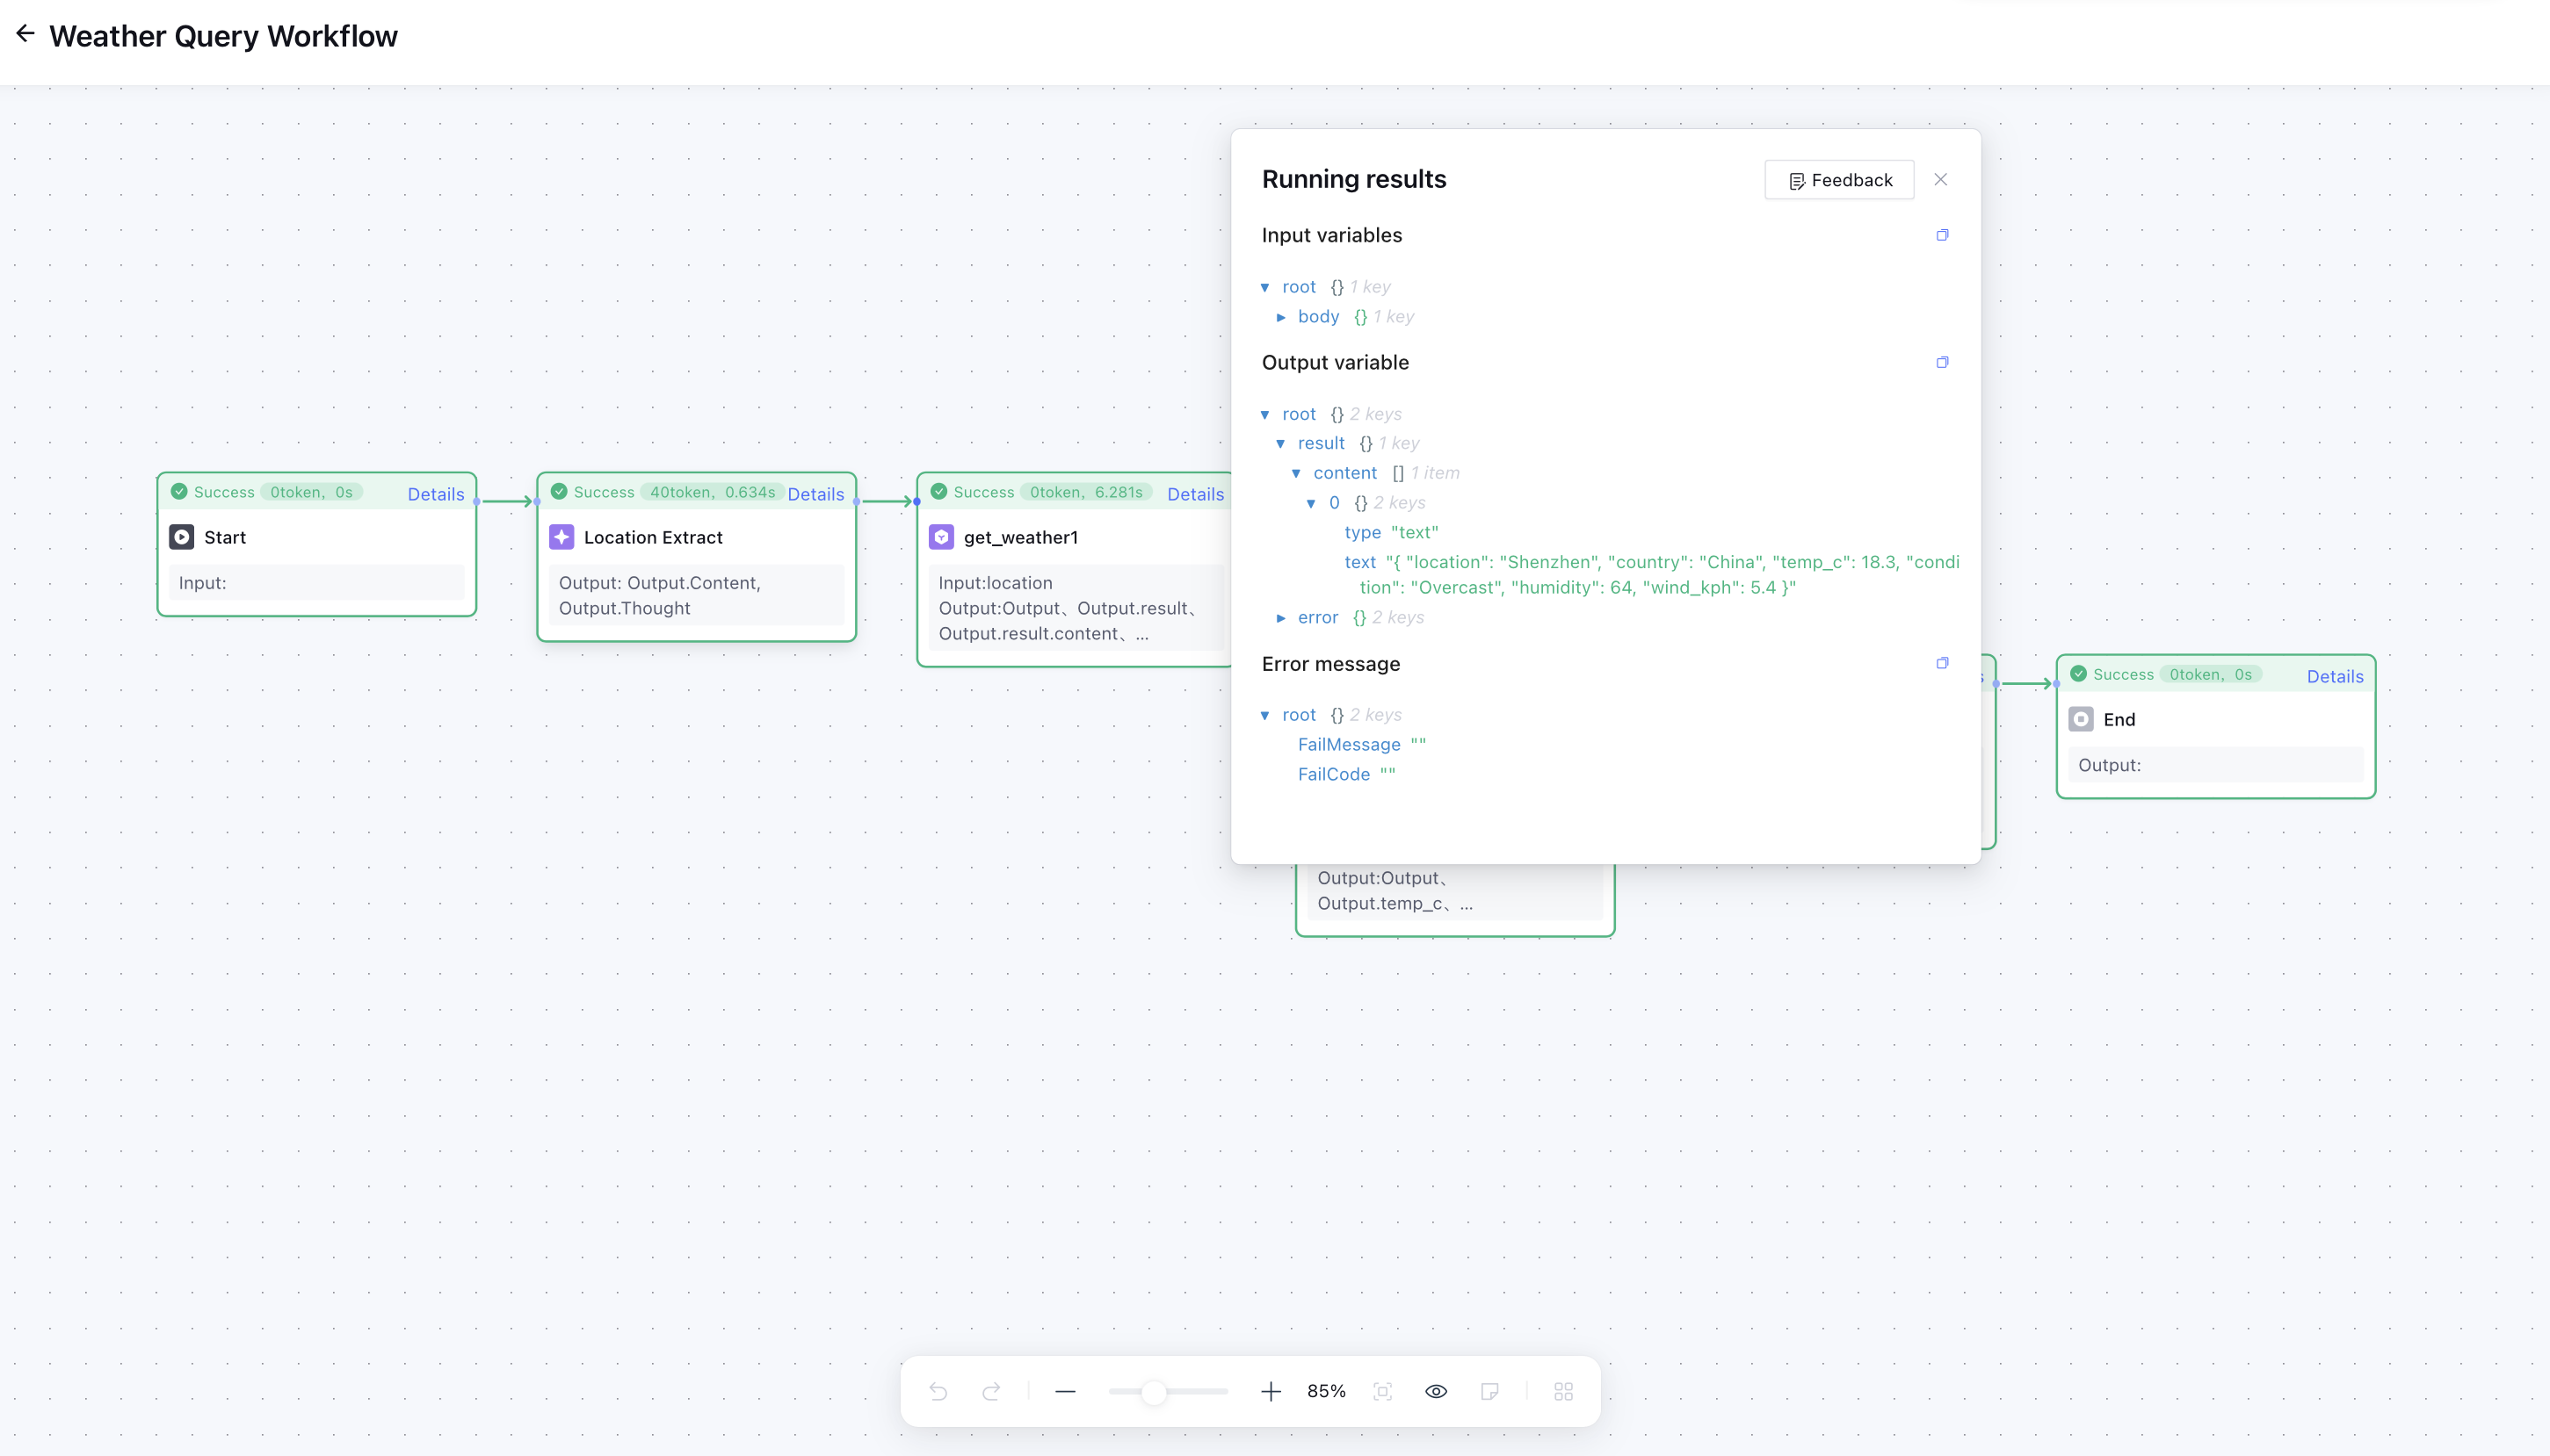
Task: Toggle the eye preview icon in the toolbar
Action: pos(1436,1390)
